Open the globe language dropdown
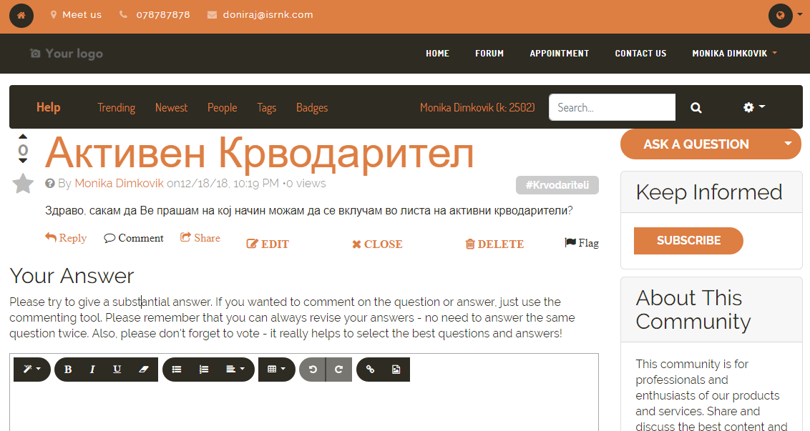810x431 pixels. 784,15
